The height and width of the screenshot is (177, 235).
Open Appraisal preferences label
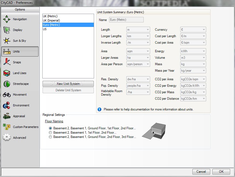tap(19, 116)
